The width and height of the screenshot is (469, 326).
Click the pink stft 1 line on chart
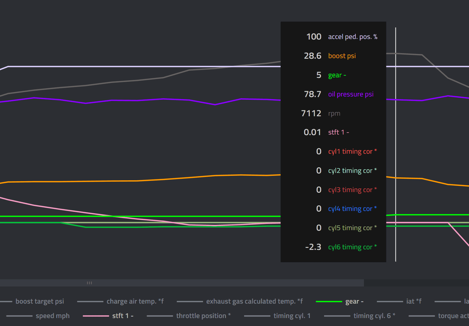[61, 209]
